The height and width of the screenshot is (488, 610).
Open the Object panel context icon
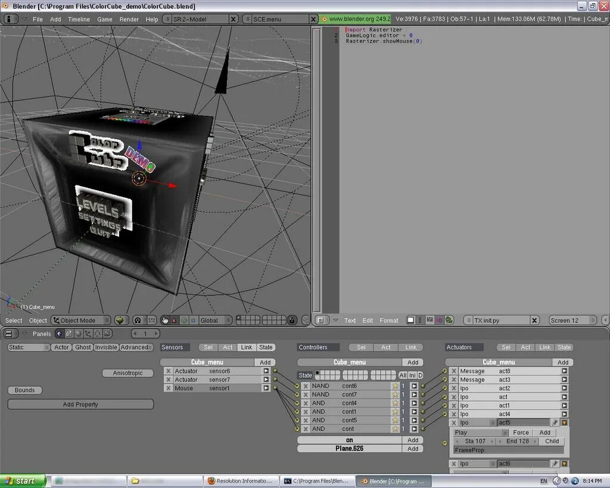[x=88, y=334]
